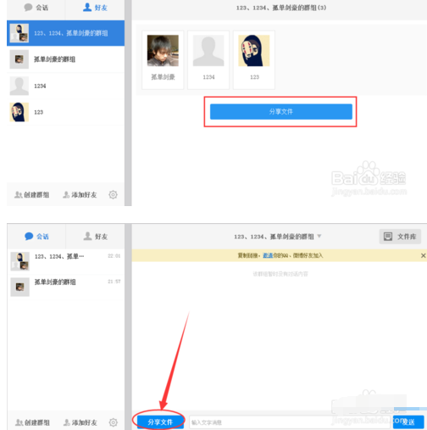Open settings gear in upper panel
This screenshot has height=430, width=427.
pos(113,194)
